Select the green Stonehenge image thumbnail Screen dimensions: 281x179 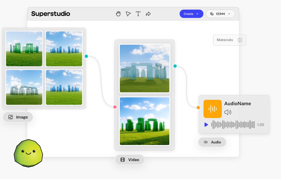pos(24,49)
